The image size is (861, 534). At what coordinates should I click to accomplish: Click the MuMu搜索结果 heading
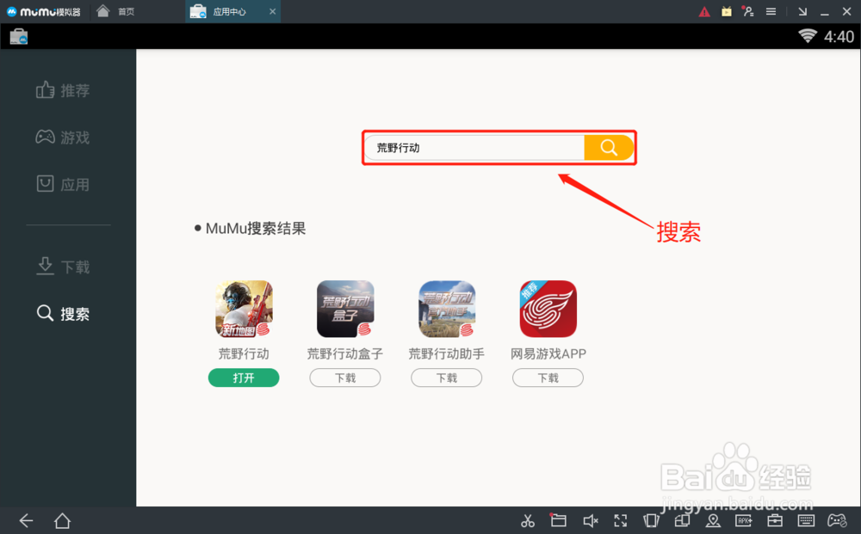pos(256,228)
